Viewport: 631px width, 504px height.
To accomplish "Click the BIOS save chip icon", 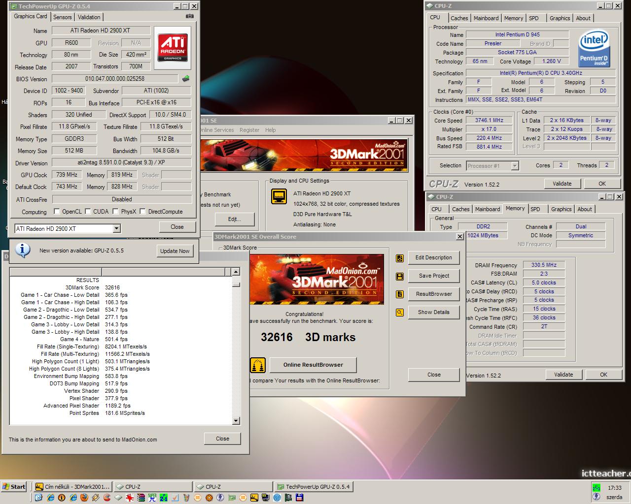I will [x=186, y=79].
